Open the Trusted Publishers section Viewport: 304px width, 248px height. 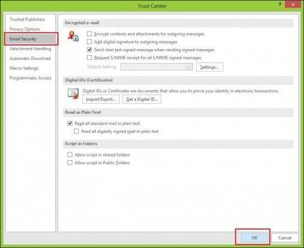pos(27,20)
